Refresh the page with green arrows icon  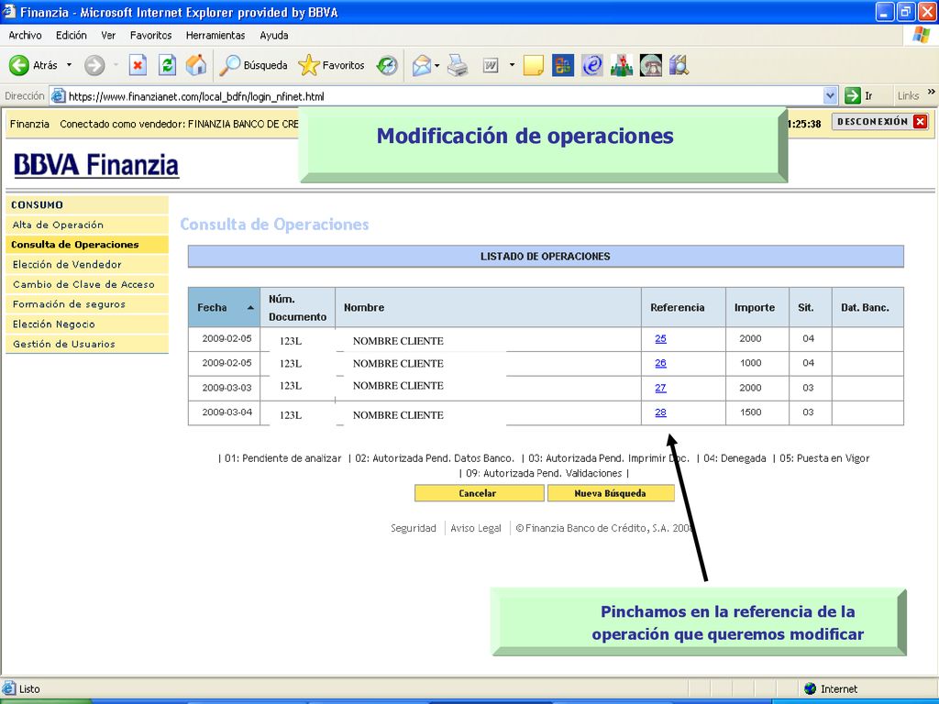(167, 65)
